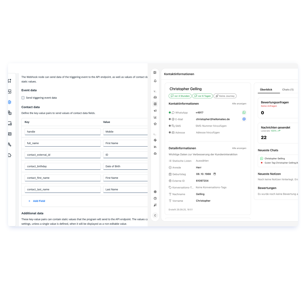306x295 pixels.
Task: Click the Add Field button
Action: click(x=37, y=201)
